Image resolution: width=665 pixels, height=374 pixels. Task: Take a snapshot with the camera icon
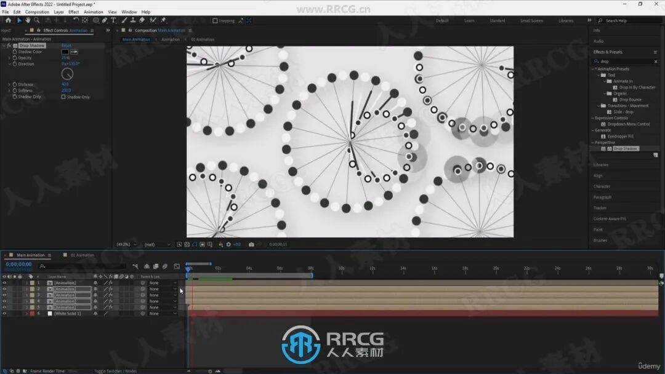click(251, 244)
